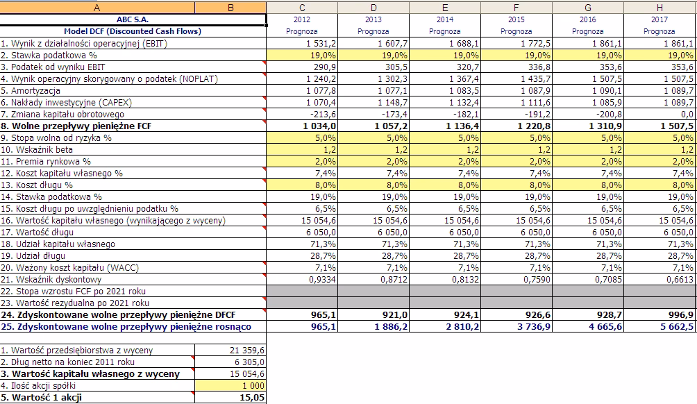
Task: Click the 2017 FCF value 1 507,5
Action: (x=660, y=126)
